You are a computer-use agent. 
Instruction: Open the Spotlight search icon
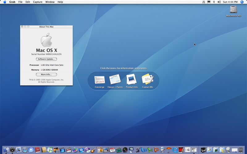tap(242, 2)
